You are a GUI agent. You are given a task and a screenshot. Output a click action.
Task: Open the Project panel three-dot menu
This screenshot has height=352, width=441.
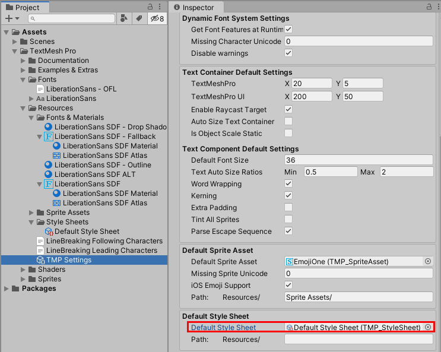[x=161, y=7]
